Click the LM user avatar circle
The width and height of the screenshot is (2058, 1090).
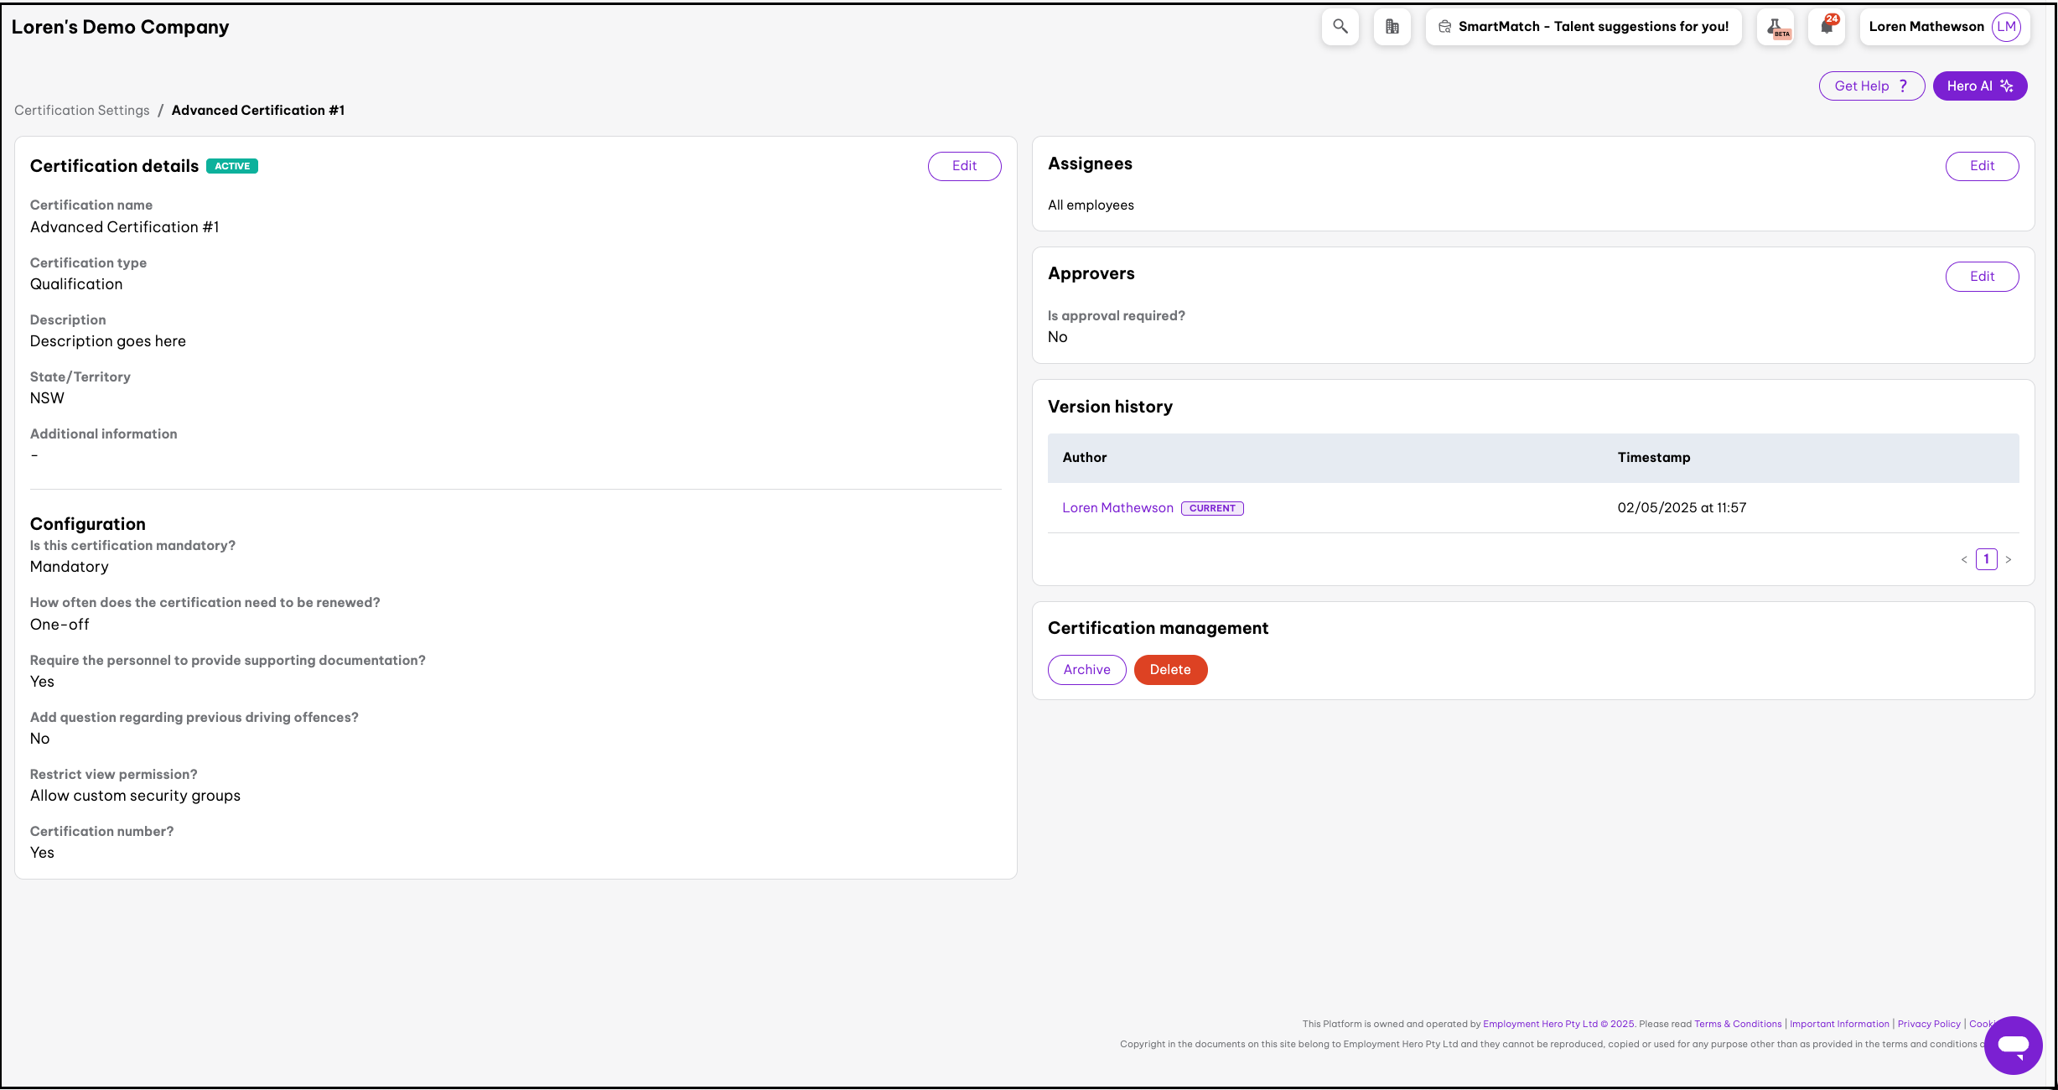point(2006,27)
